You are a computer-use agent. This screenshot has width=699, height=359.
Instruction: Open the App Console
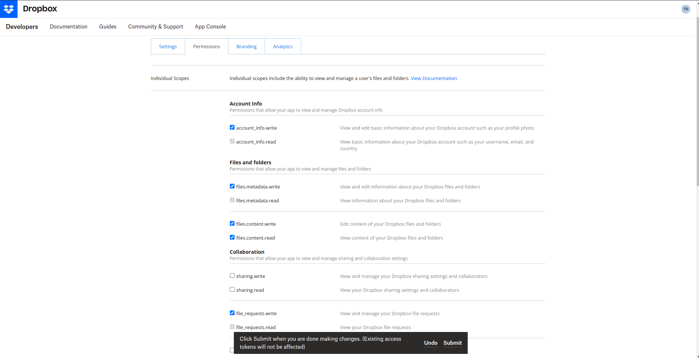coord(210,27)
